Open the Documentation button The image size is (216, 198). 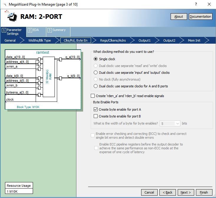(200, 17)
